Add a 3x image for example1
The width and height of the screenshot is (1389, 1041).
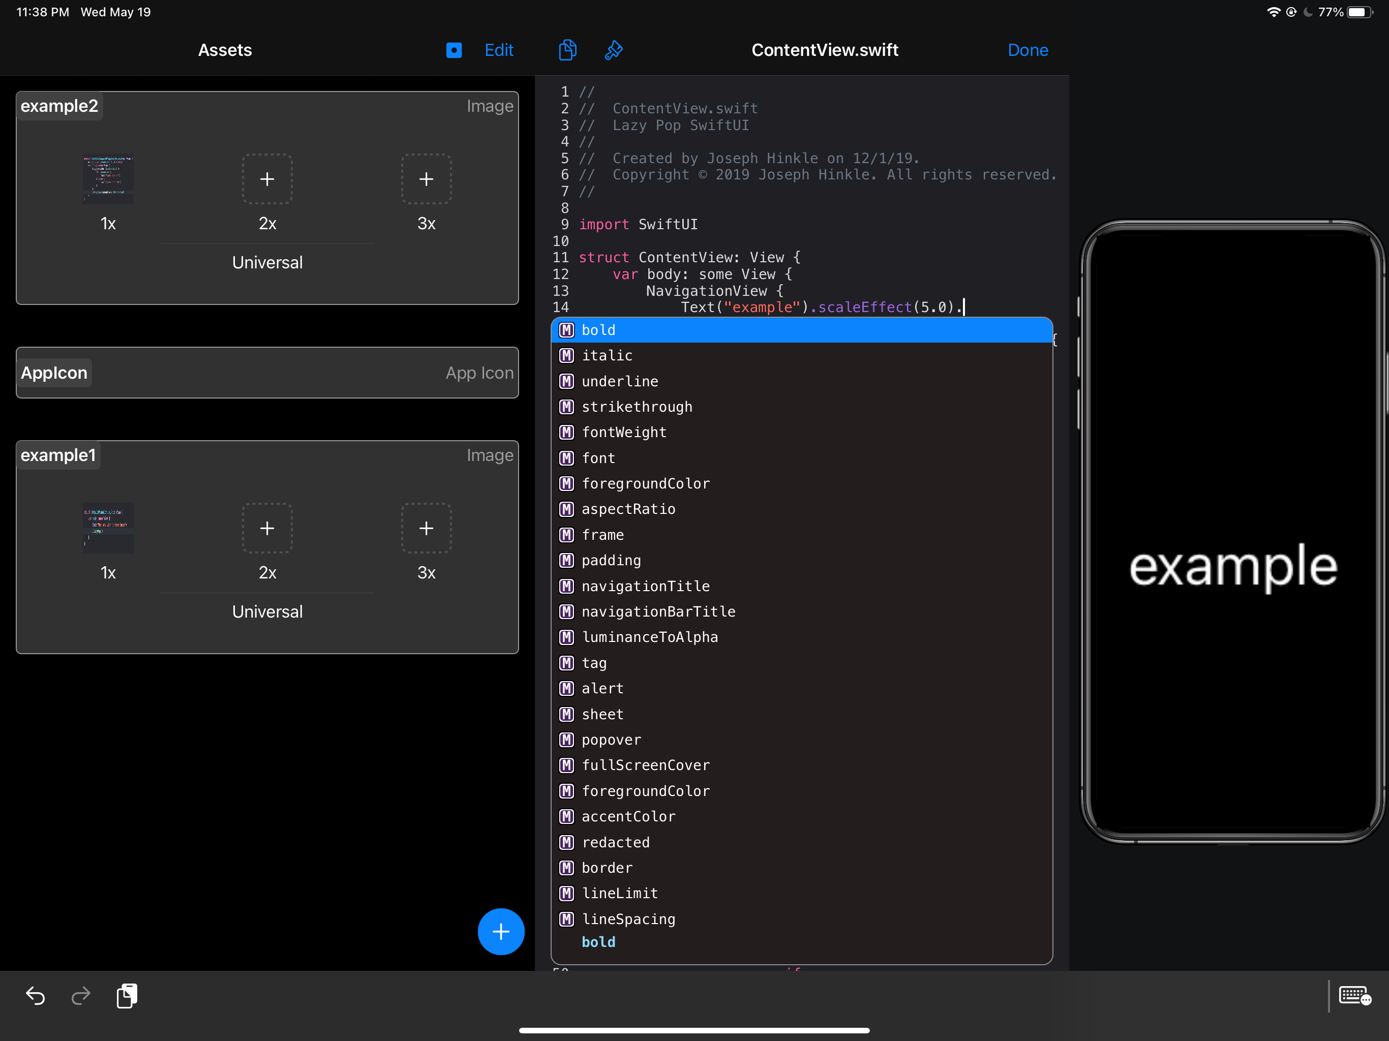pyautogui.click(x=427, y=529)
